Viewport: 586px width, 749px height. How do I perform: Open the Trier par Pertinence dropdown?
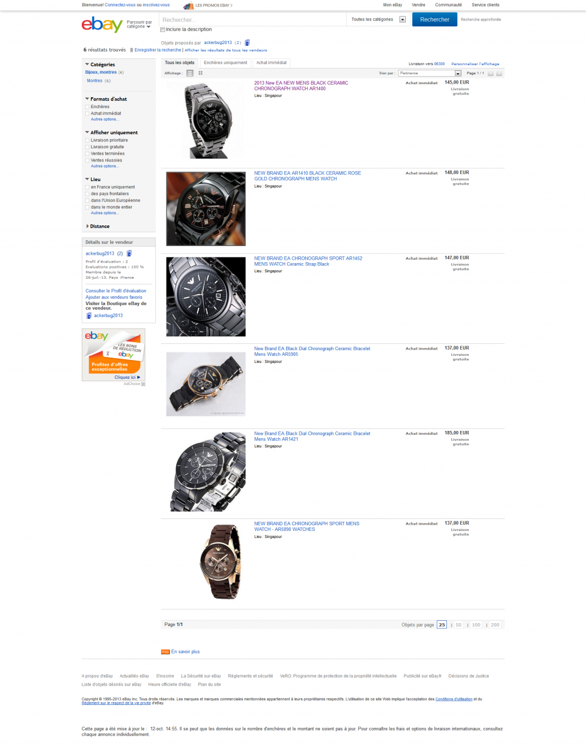[430, 73]
